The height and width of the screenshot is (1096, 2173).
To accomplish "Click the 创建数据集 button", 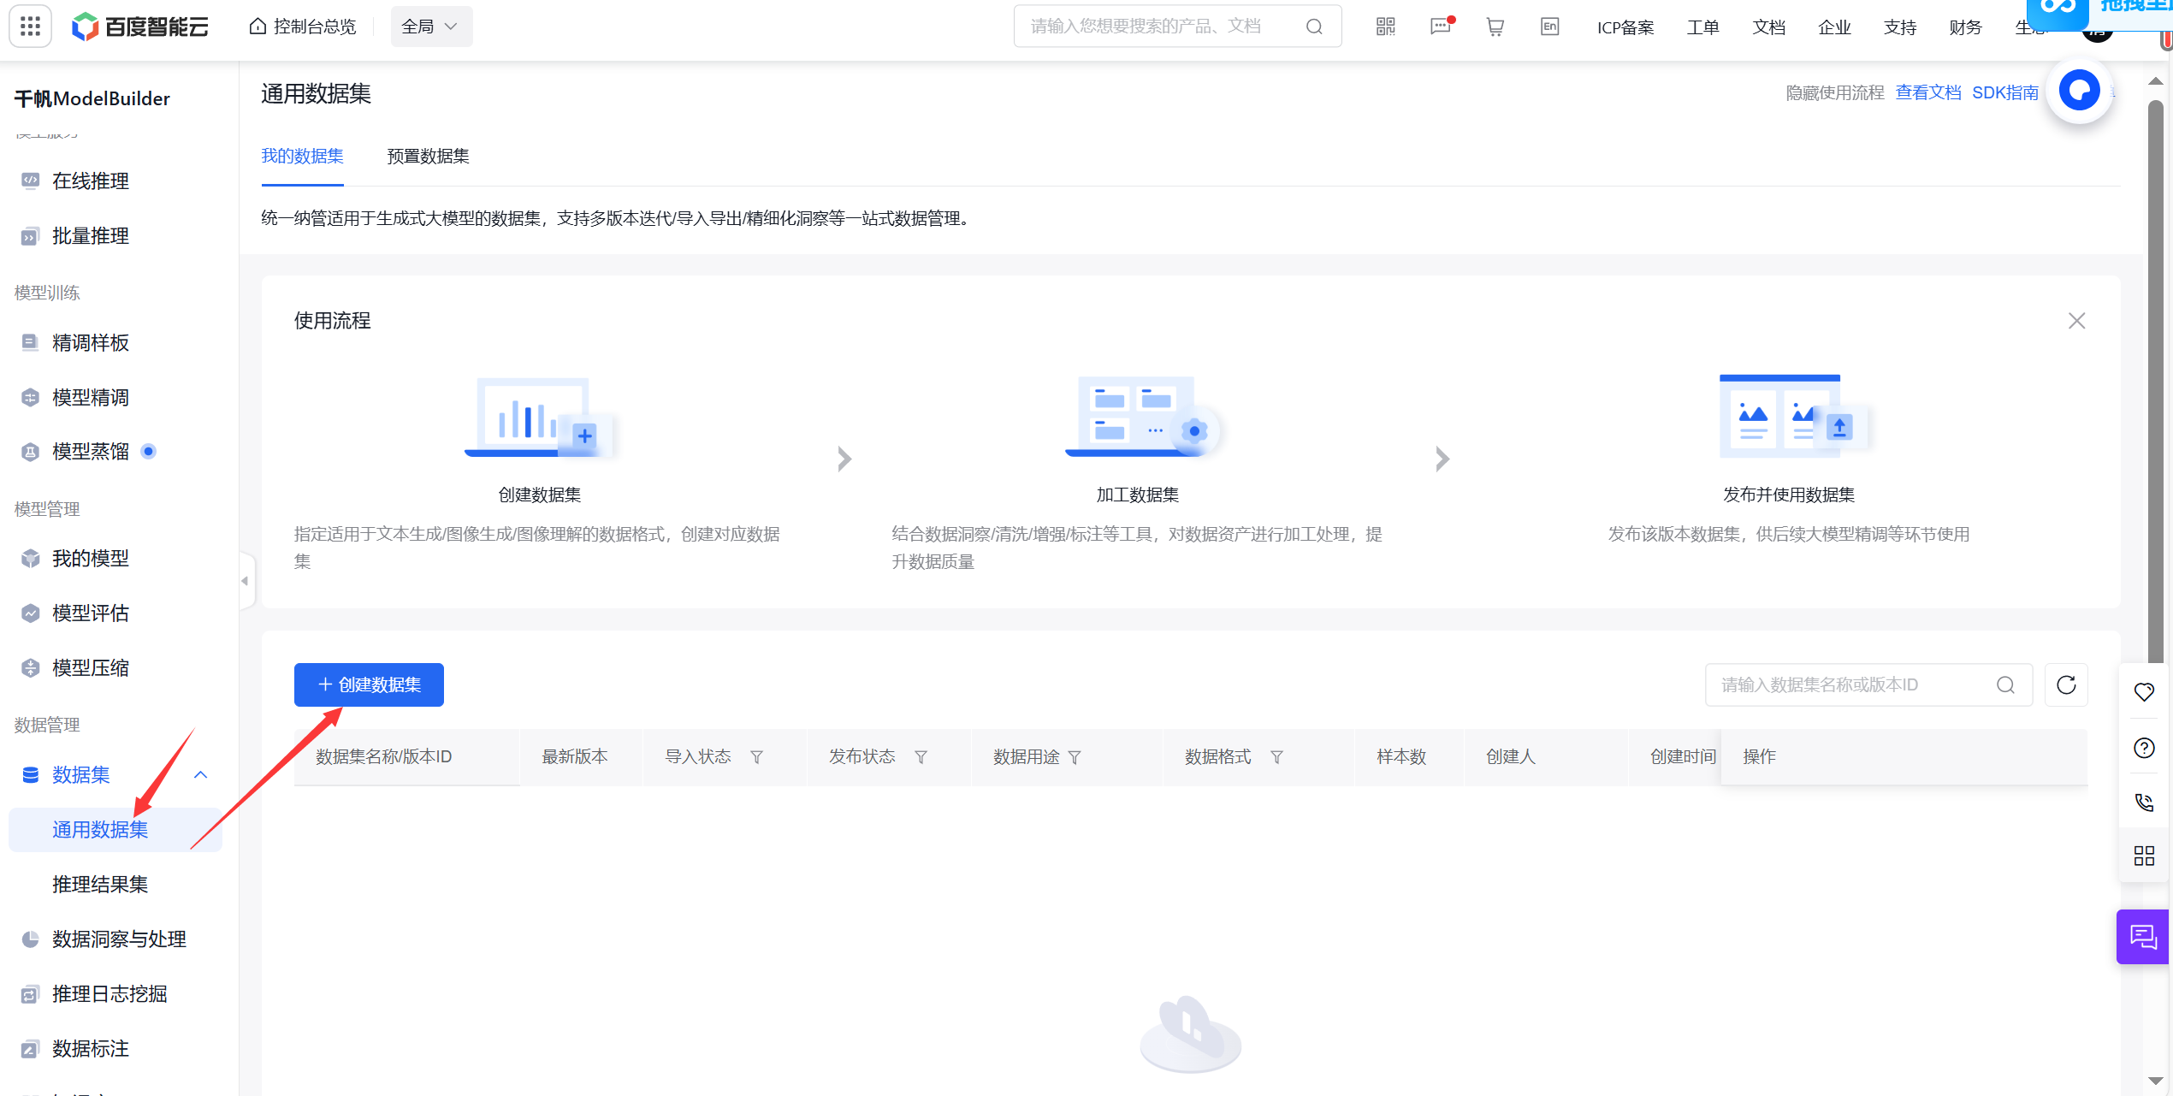I will (x=369, y=684).
